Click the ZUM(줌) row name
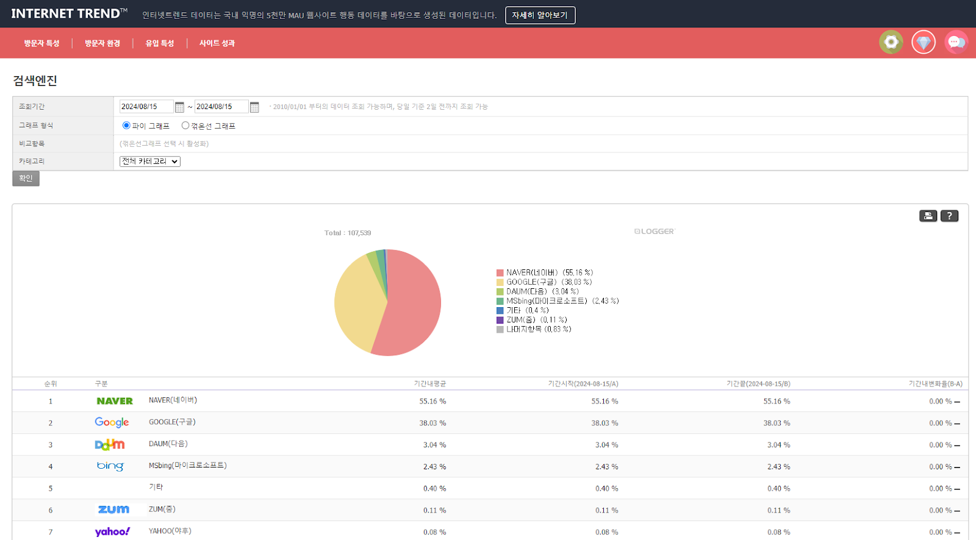 162,510
